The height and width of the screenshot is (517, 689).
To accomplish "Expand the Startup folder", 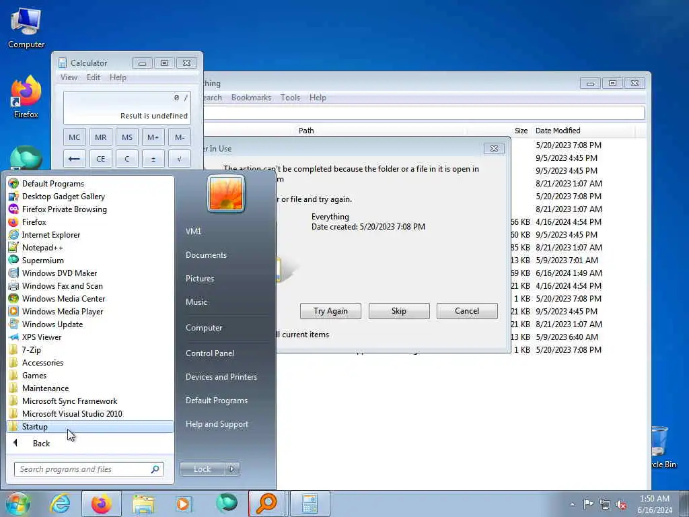I will point(90,426).
